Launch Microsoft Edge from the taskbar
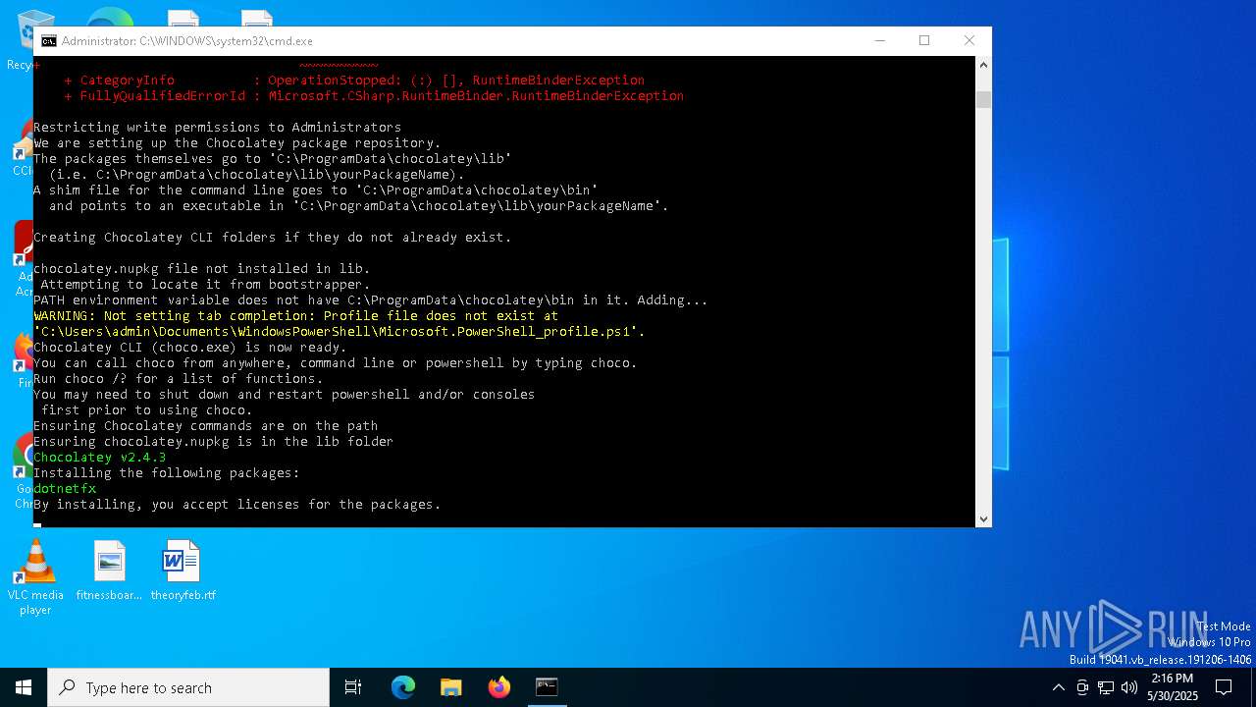1256x707 pixels. click(403, 687)
